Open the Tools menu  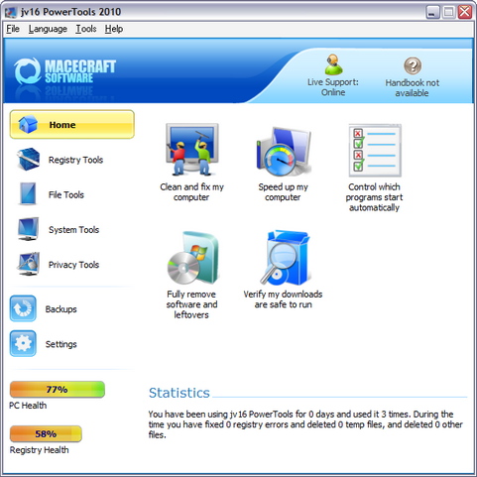point(86,29)
